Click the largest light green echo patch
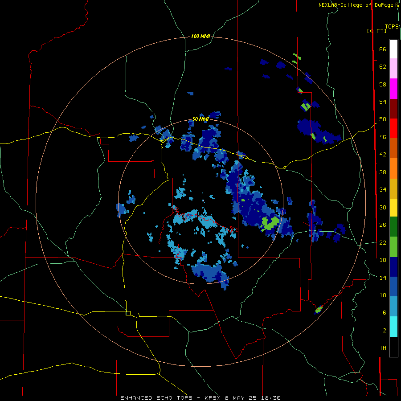The image size is (401, 401). (x=270, y=223)
